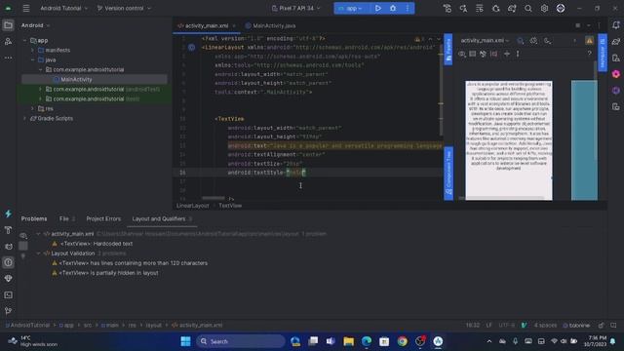Open Gradle elephant icon in right sidebar

tap(616, 41)
